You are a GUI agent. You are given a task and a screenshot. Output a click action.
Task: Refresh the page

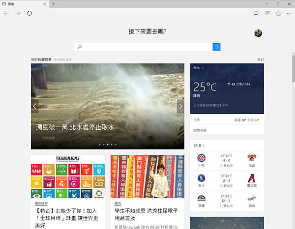29,13
